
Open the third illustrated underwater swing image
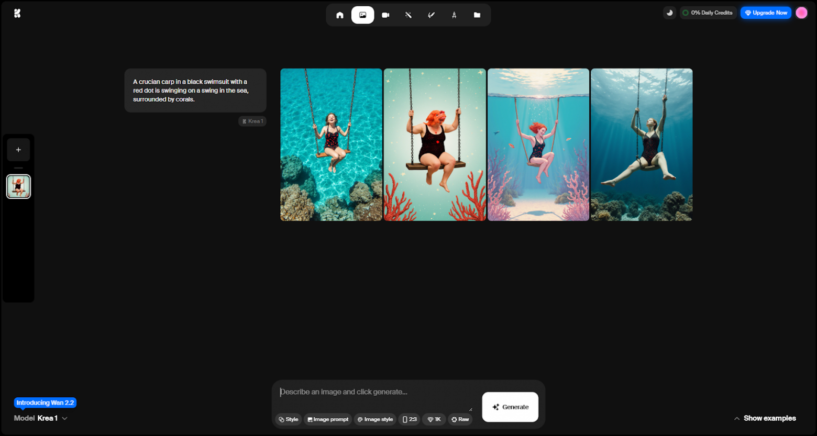pyautogui.click(x=538, y=144)
